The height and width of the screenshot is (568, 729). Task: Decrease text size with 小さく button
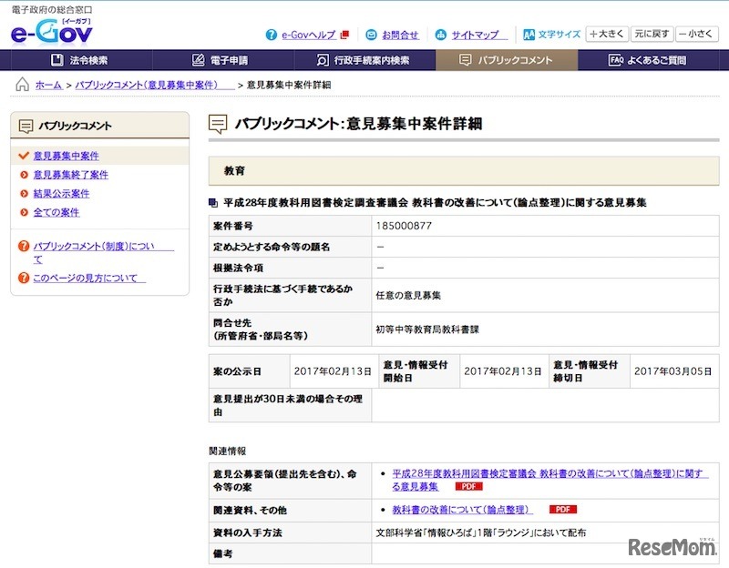(x=697, y=35)
